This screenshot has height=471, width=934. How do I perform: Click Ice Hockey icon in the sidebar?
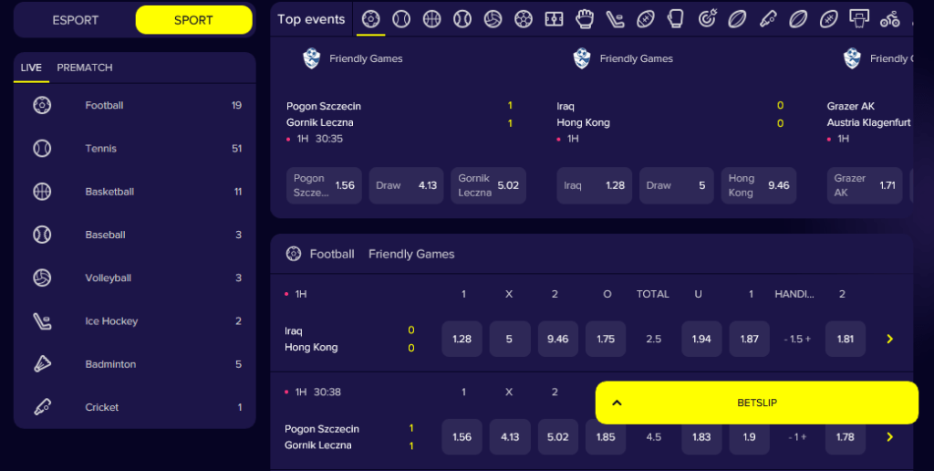pos(42,320)
